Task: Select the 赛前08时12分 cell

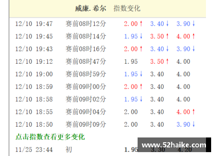Action: click(x=86, y=24)
